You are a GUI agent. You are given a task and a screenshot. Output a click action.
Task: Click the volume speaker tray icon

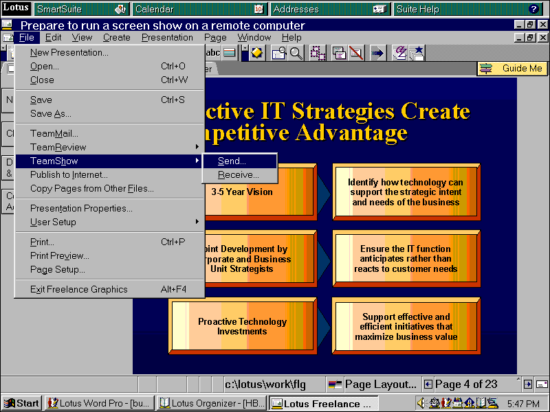421,403
